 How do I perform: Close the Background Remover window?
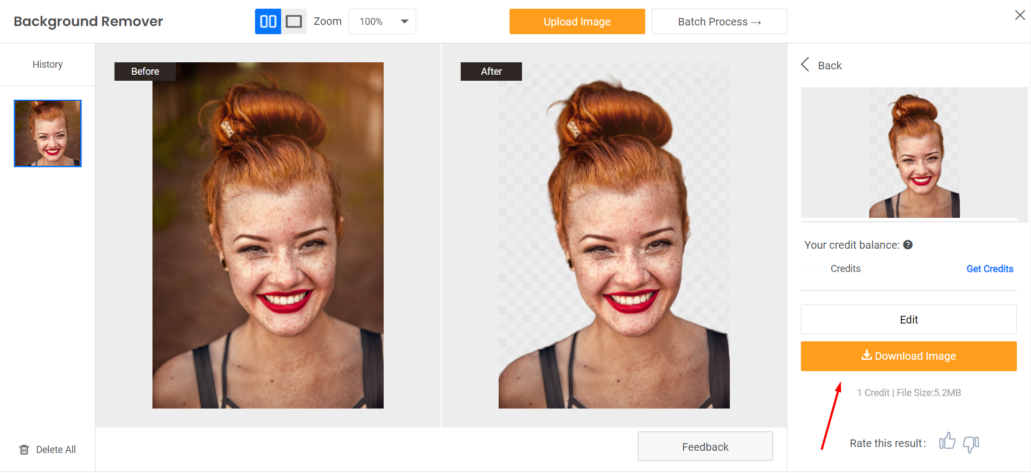coord(1020,15)
